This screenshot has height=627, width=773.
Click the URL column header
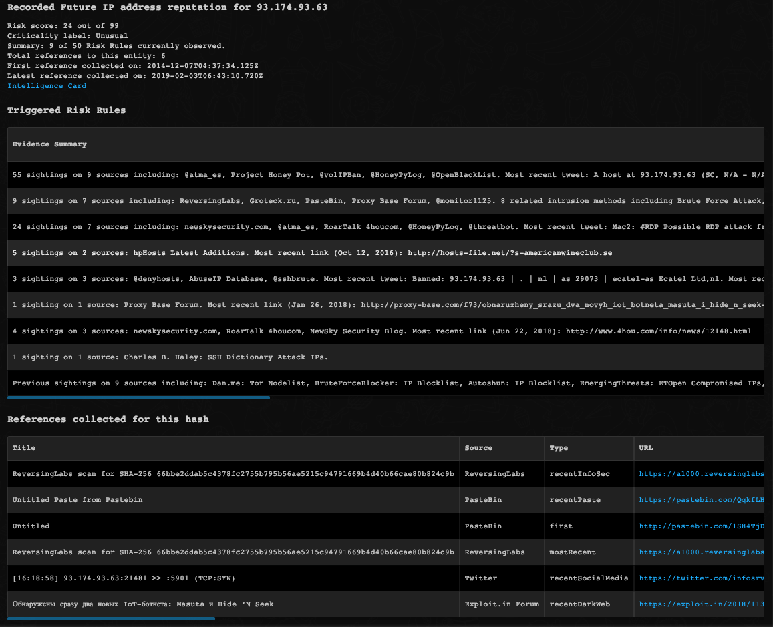click(x=646, y=447)
